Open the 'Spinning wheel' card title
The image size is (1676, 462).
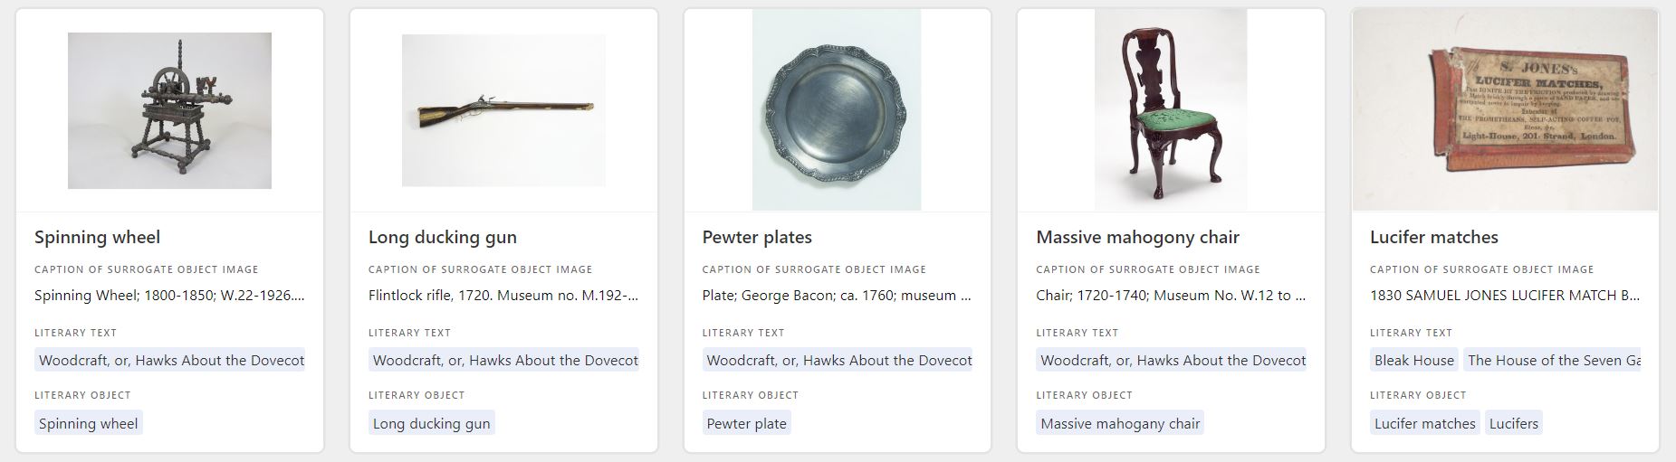(x=97, y=238)
